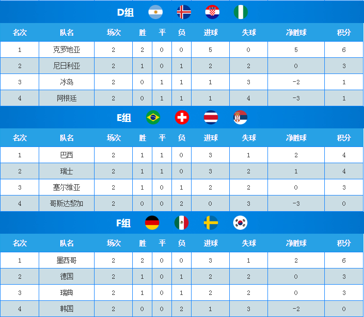The width and height of the screenshot is (364, 317).
Task: Select the Mexico flag icon
Action: coord(182,223)
